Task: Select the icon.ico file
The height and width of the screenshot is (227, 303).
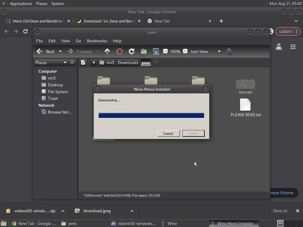Action: coord(245,87)
